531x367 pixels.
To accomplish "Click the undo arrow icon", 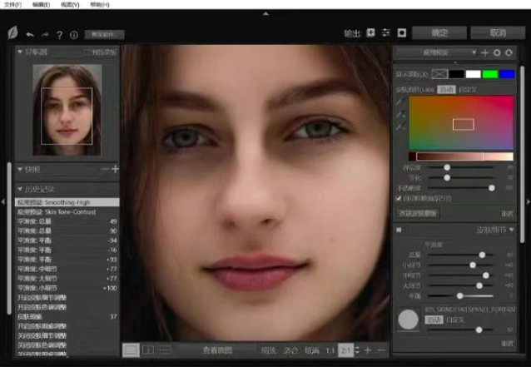I will [31, 34].
